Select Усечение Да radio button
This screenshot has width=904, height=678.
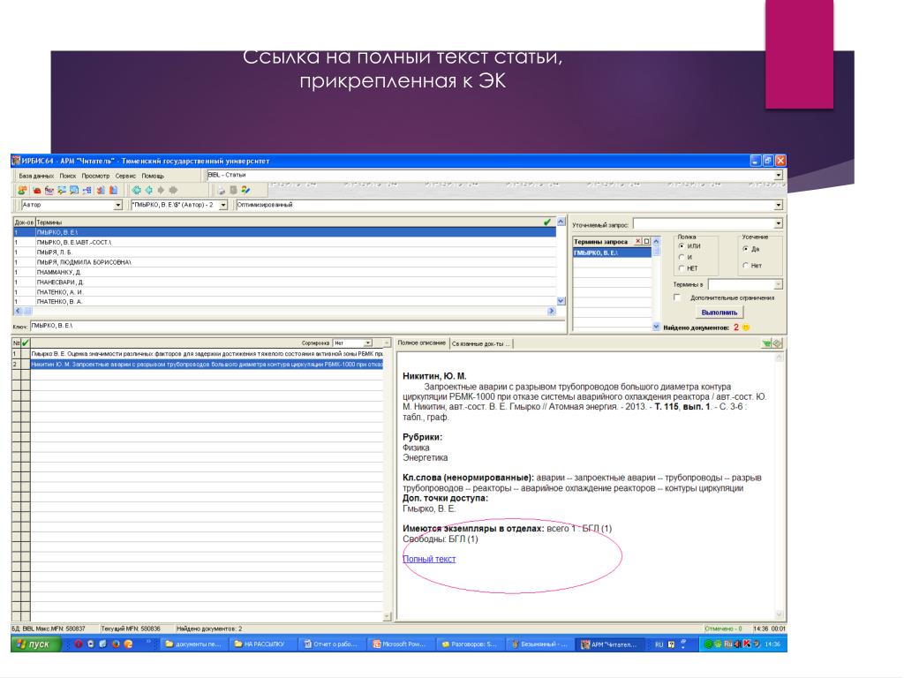pyautogui.click(x=745, y=249)
